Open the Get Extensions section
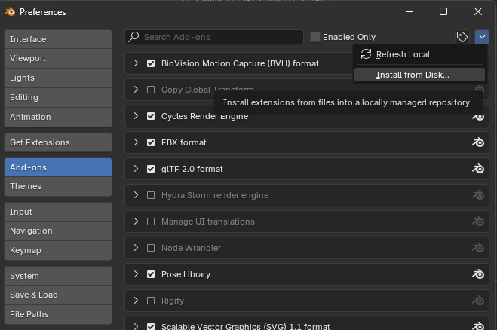This screenshot has width=497, height=330. (58, 142)
